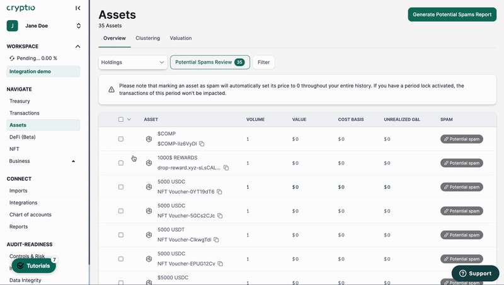Image resolution: width=504 pixels, height=285 pixels.
Task: Click the Jane Doe avatar icon
Action: click(12, 26)
